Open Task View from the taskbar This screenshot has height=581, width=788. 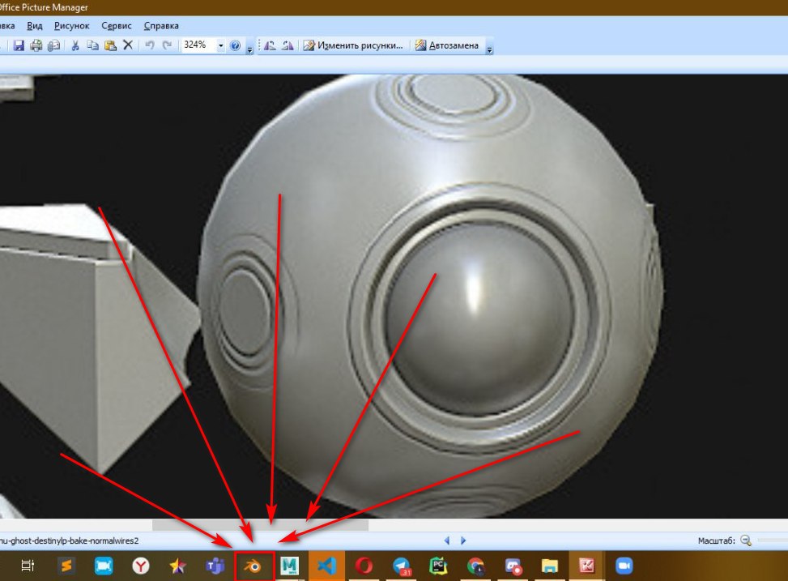28,566
